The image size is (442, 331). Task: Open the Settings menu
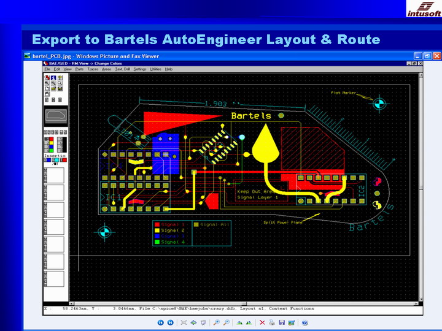140,69
